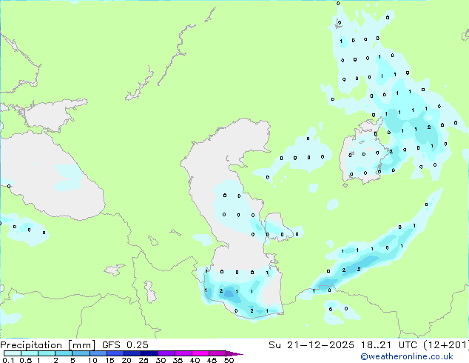
Task: Click the 'Su 21-12-2025' date text
Action: pos(311,345)
